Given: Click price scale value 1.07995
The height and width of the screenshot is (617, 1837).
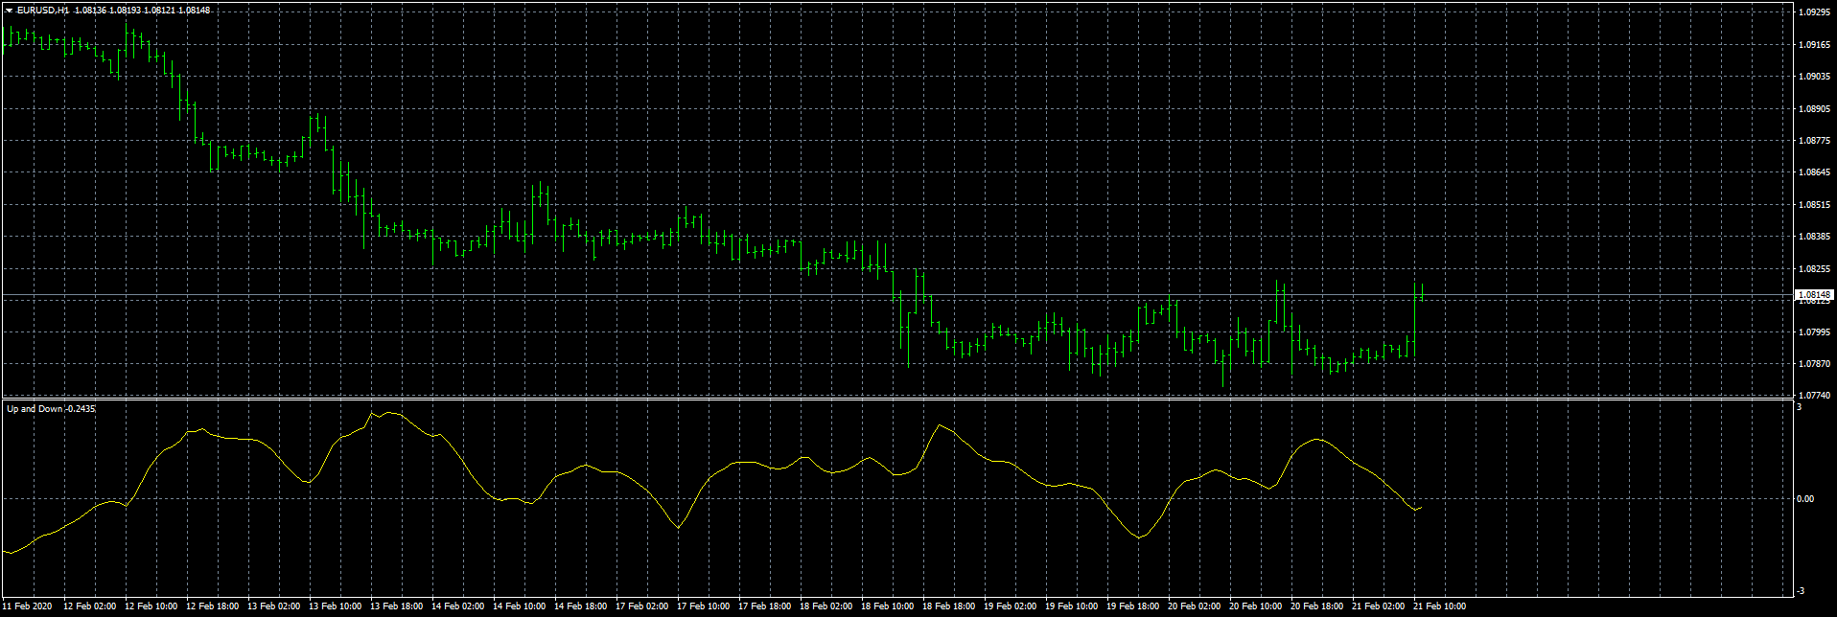Looking at the screenshot, I should 1815,332.
